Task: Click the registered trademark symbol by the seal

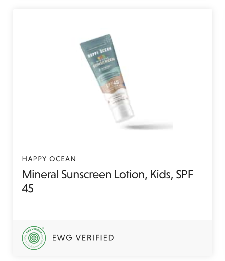Action: (x=43, y=228)
